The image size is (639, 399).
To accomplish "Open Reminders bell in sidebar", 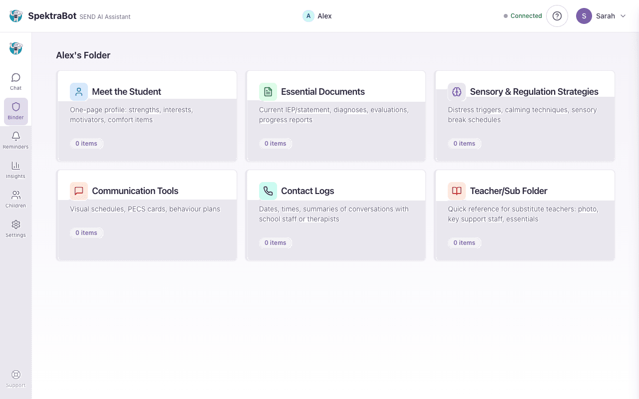I will tap(16, 140).
